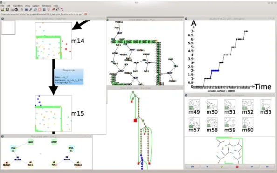Viewport: 277px width, 173px height.
Task: Click the round black toolbar icon
Action: [x=16, y=10]
